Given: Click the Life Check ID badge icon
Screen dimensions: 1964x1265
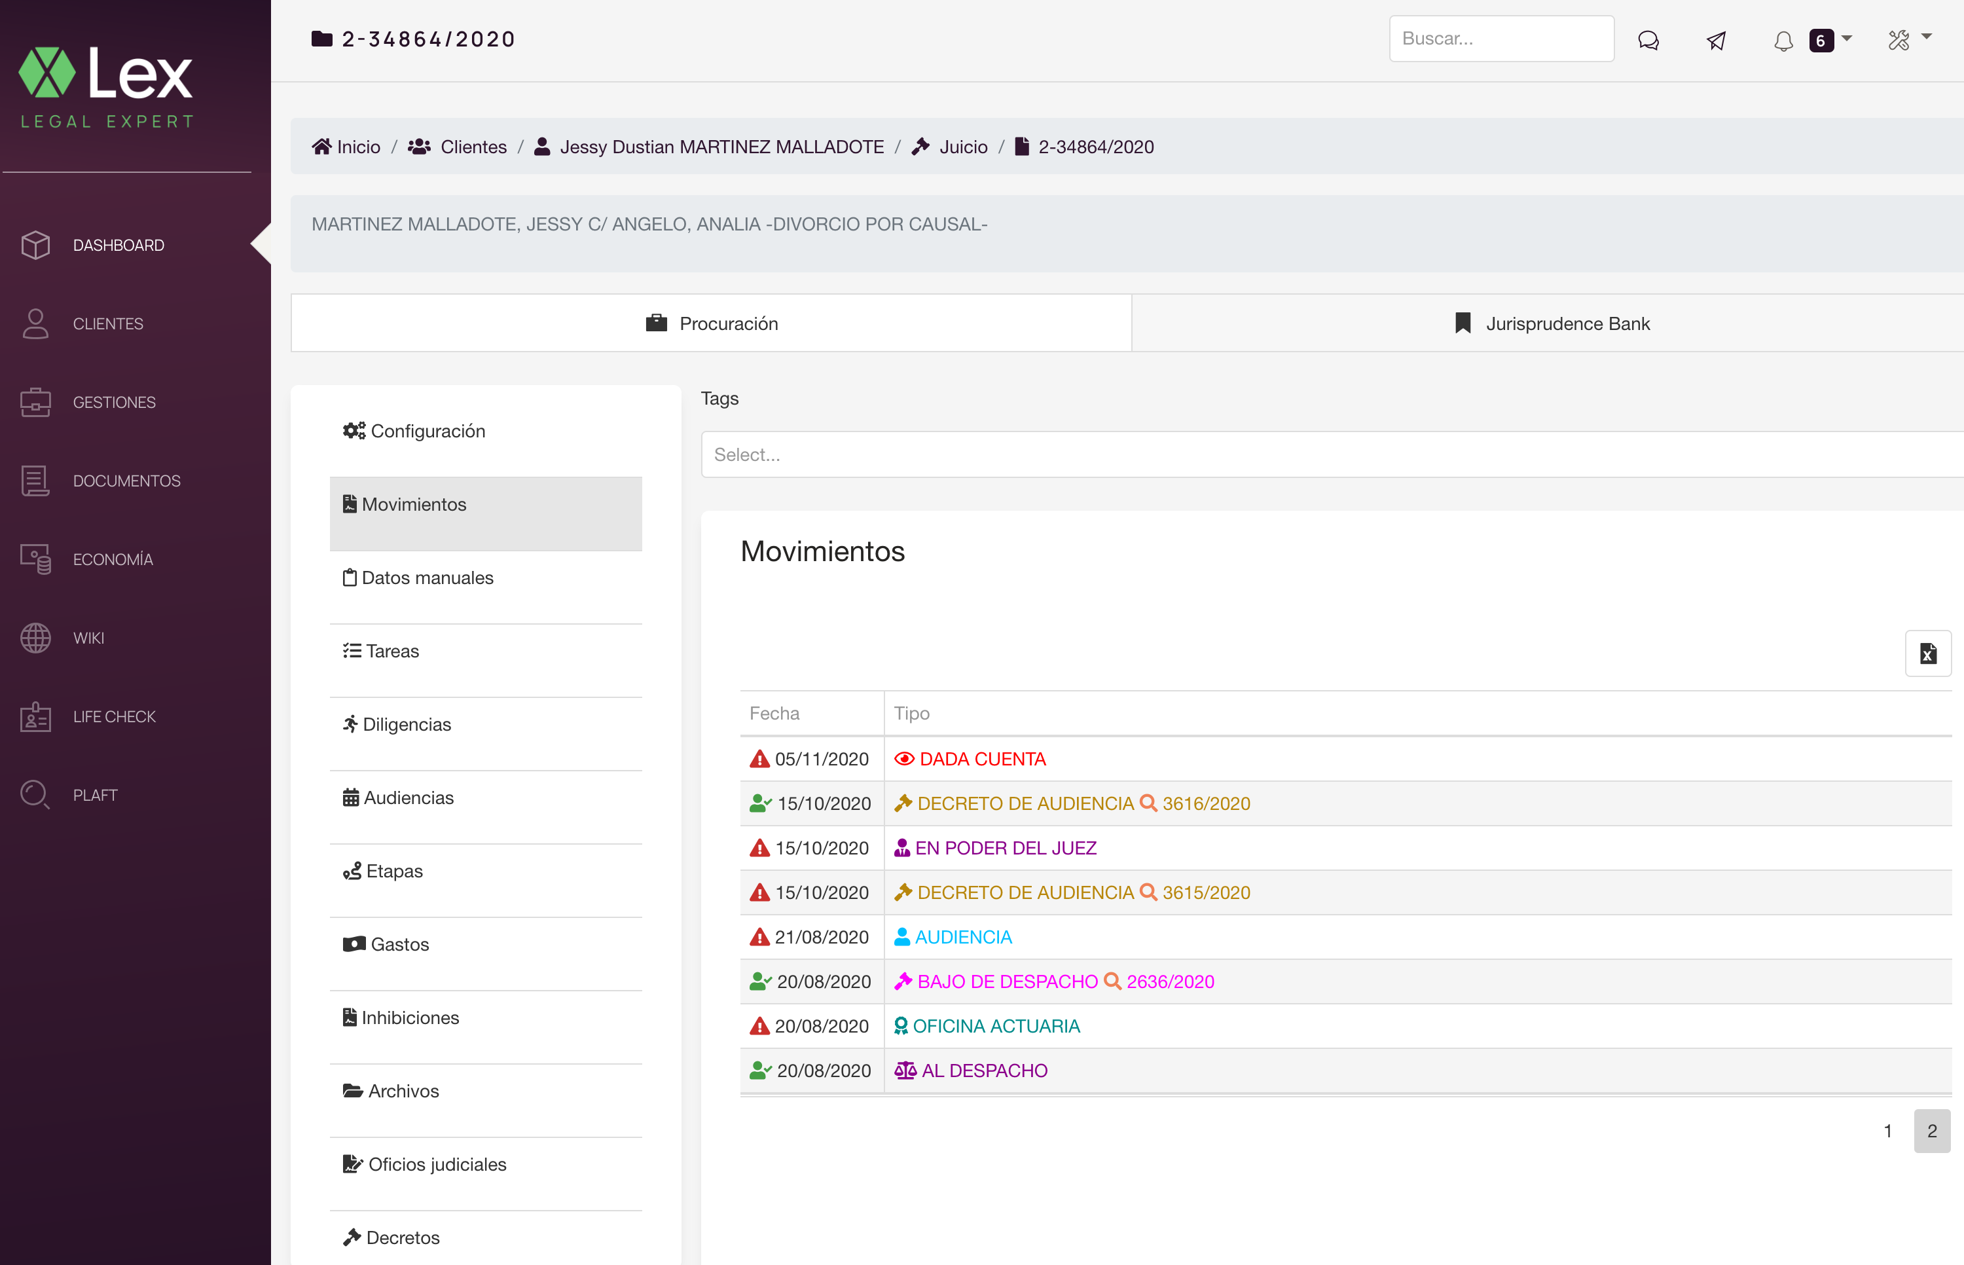Looking at the screenshot, I should [35, 716].
